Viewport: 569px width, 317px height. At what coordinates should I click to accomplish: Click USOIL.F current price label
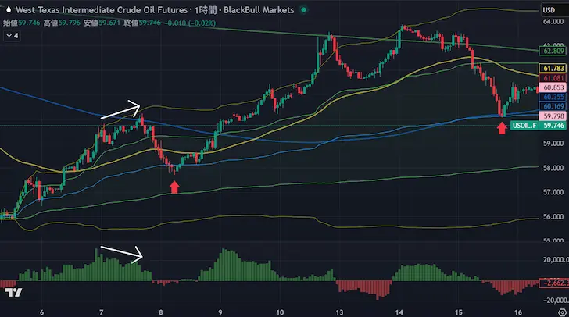point(538,125)
